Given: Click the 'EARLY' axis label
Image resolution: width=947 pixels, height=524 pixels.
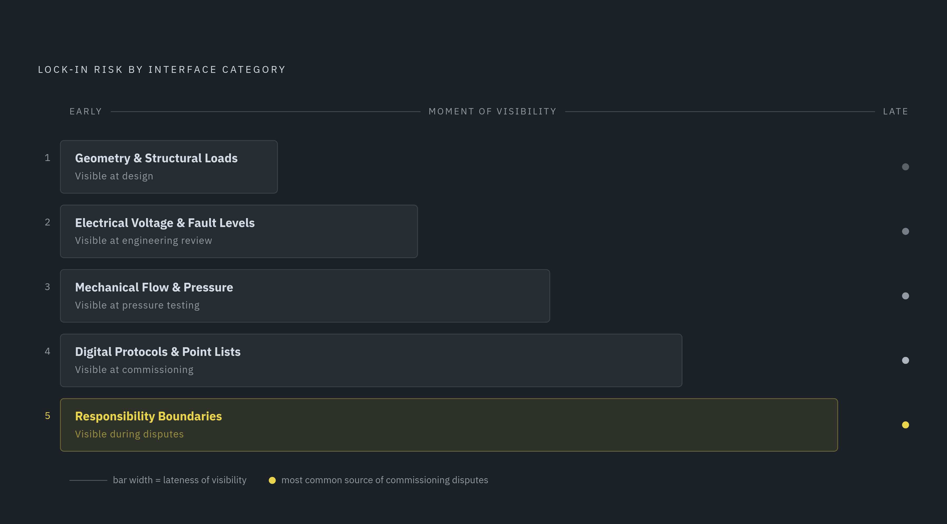Looking at the screenshot, I should pyautogui.click(x=86, y=112).
